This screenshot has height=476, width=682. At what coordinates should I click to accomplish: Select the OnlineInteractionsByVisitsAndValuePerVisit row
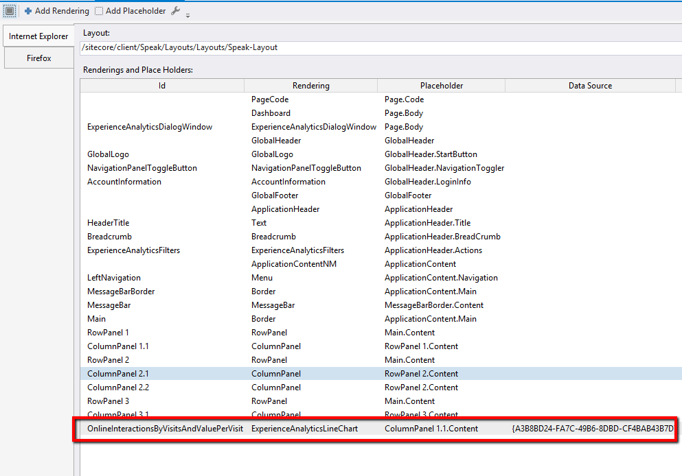pyautogui.click(x=165, y=429)
